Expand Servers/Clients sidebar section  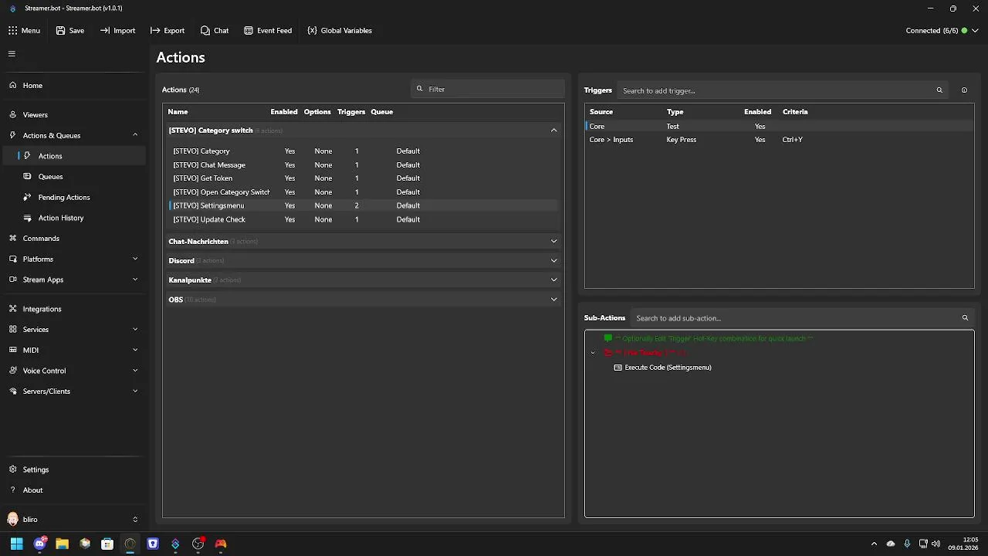point(73,392)
